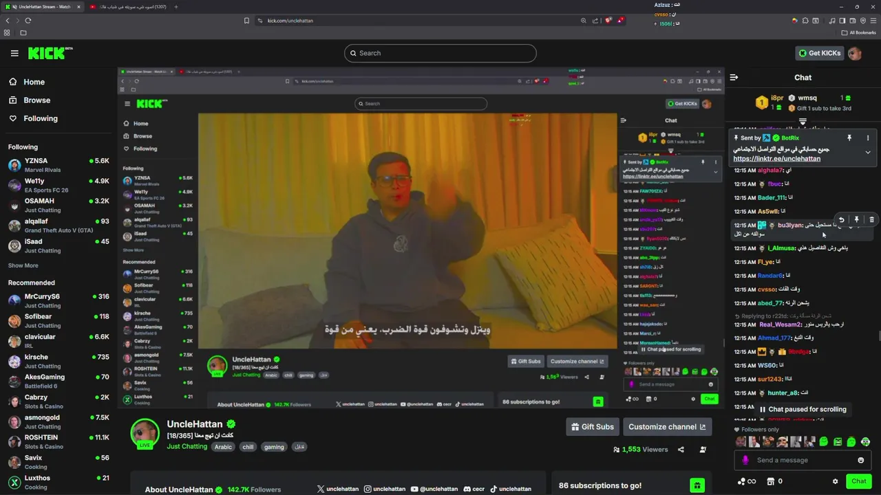The height and width of the screenshot is (495, 881).
Task: Open asmongold recommended channel
Action: pos(59,421)
